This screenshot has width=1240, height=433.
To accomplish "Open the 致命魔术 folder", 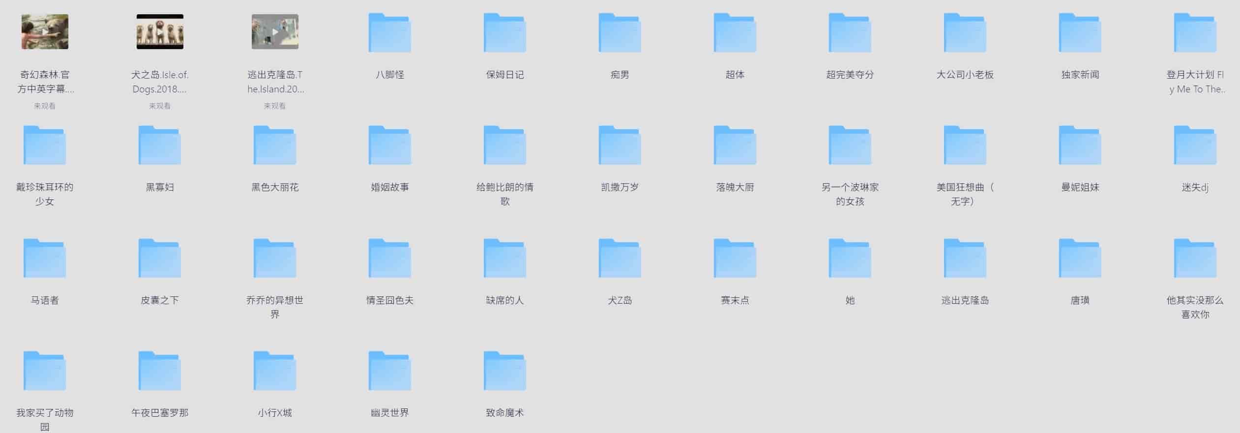I will (504, 372).
